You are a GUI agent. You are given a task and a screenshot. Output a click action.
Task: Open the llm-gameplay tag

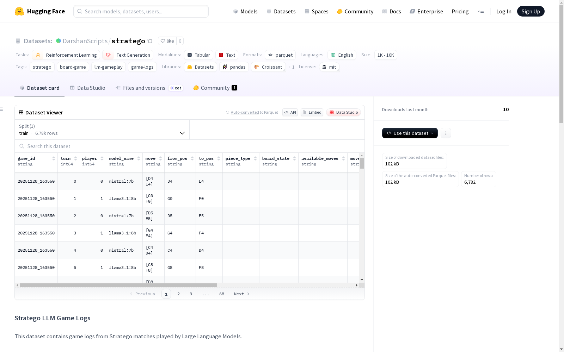(109, 67)
